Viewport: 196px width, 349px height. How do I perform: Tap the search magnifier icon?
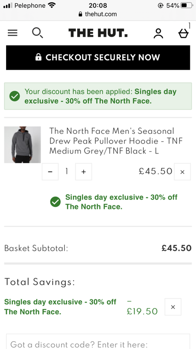[37, 33]
